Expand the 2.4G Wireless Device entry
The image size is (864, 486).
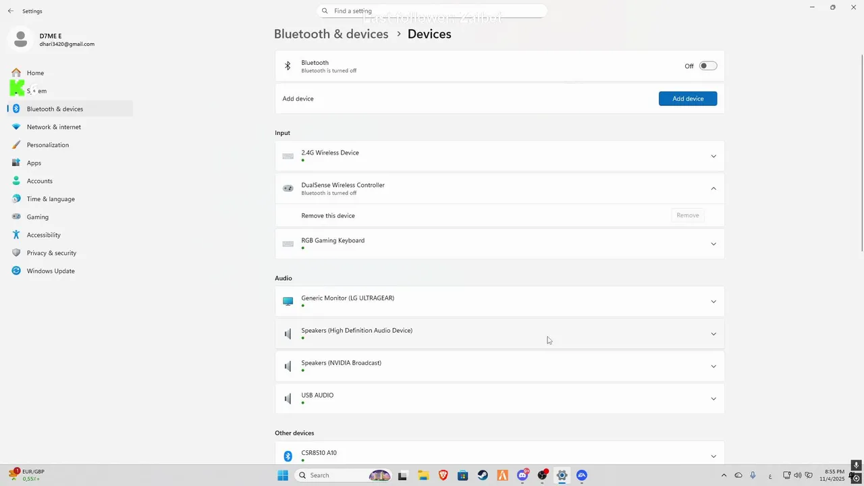(713, 157)
